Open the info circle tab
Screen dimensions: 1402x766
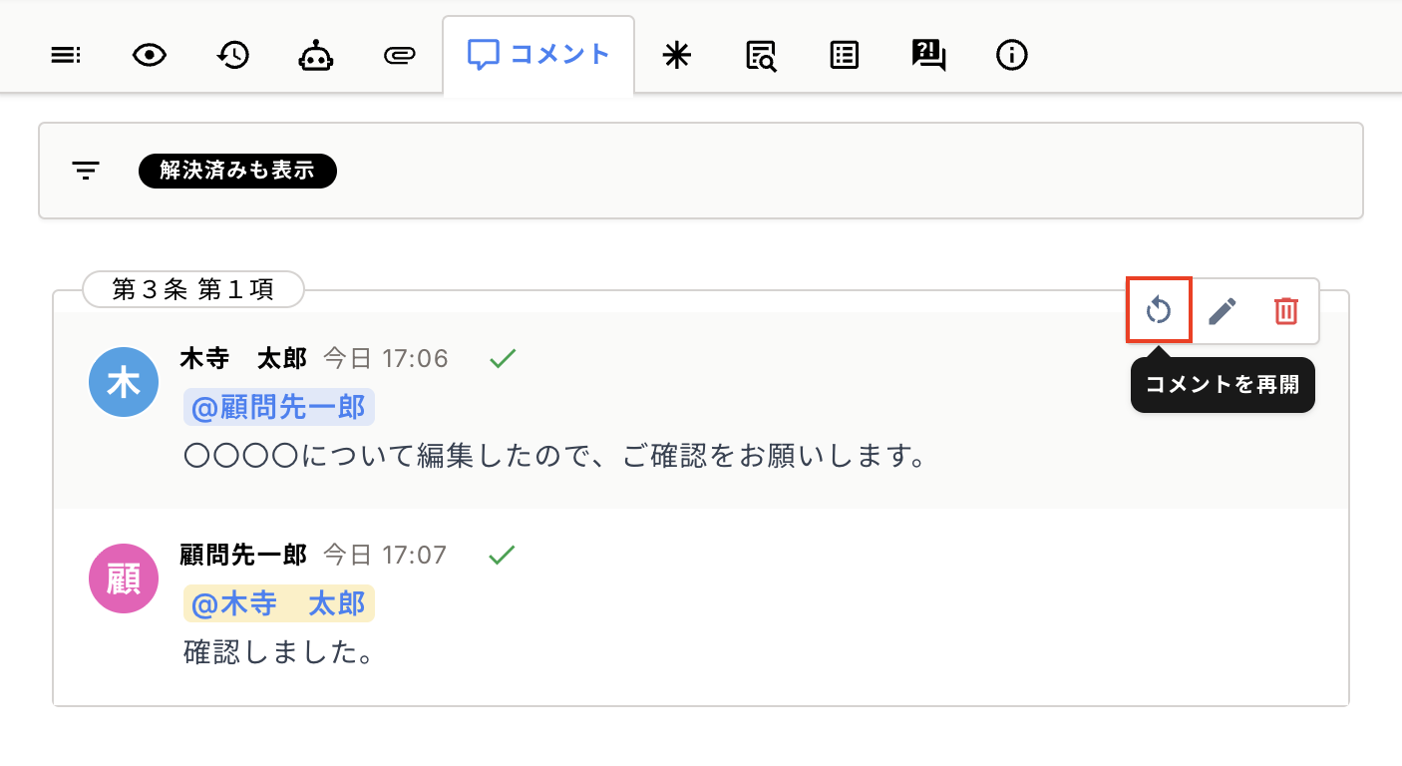pos(1012,56)
